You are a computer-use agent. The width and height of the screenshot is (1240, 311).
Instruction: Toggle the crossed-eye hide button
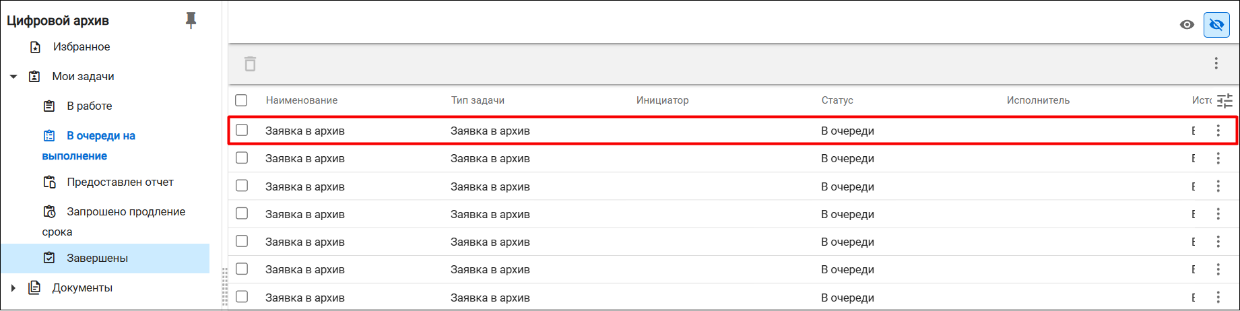[1216, 25]
